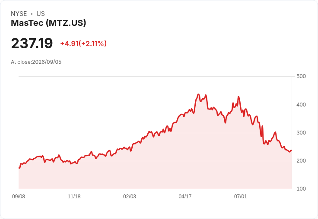The width and height of the screenshot is (318, 219).
Task: Select the 04/17 date axis label
Action: [185, 197]
